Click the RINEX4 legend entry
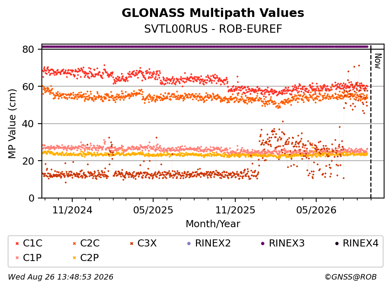 [x=356, y=243]
